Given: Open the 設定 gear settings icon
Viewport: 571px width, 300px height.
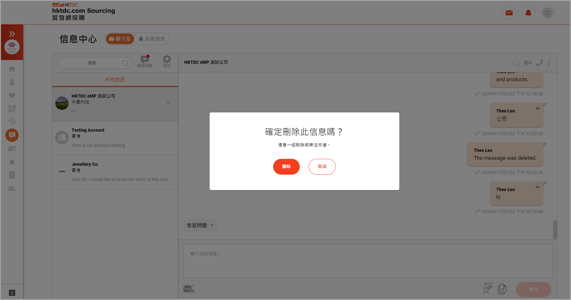Looking at the screenshot, I should [x=167, y=61].
